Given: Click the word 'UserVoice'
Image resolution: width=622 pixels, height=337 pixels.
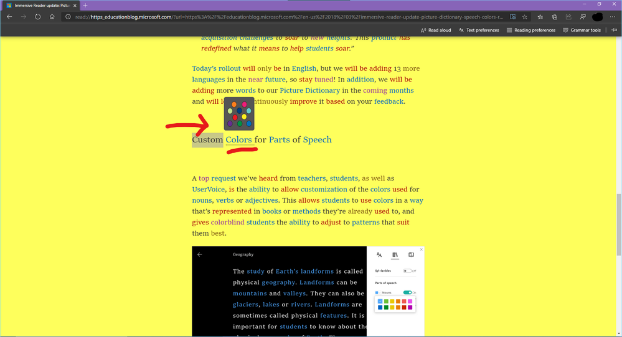Looking at the screenshot, I should tap(208, 189).
